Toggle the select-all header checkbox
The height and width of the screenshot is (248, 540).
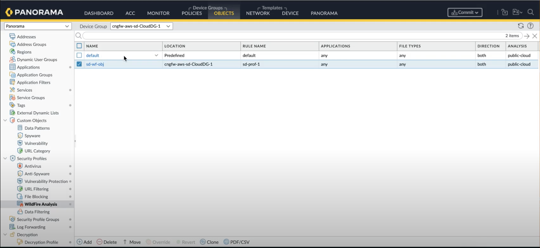[79, 46]
